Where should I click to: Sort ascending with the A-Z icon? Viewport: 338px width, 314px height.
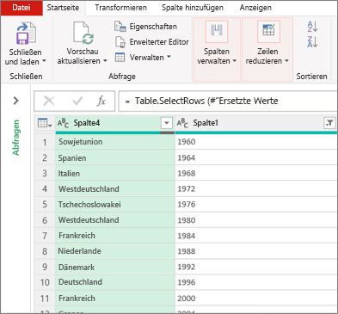(x=312, y=27)
